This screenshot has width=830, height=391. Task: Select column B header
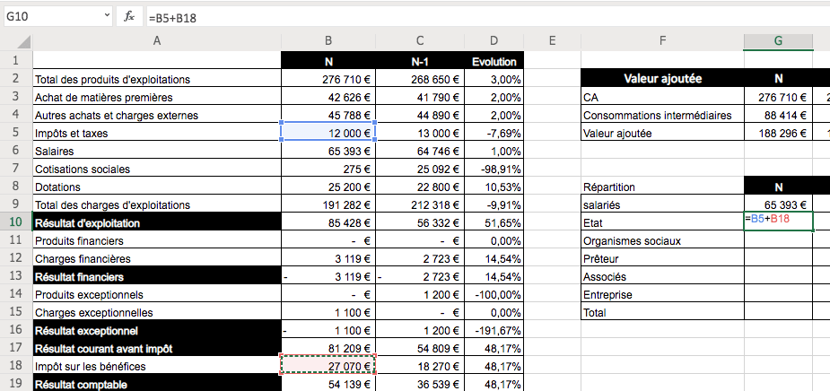coord(328,41)
